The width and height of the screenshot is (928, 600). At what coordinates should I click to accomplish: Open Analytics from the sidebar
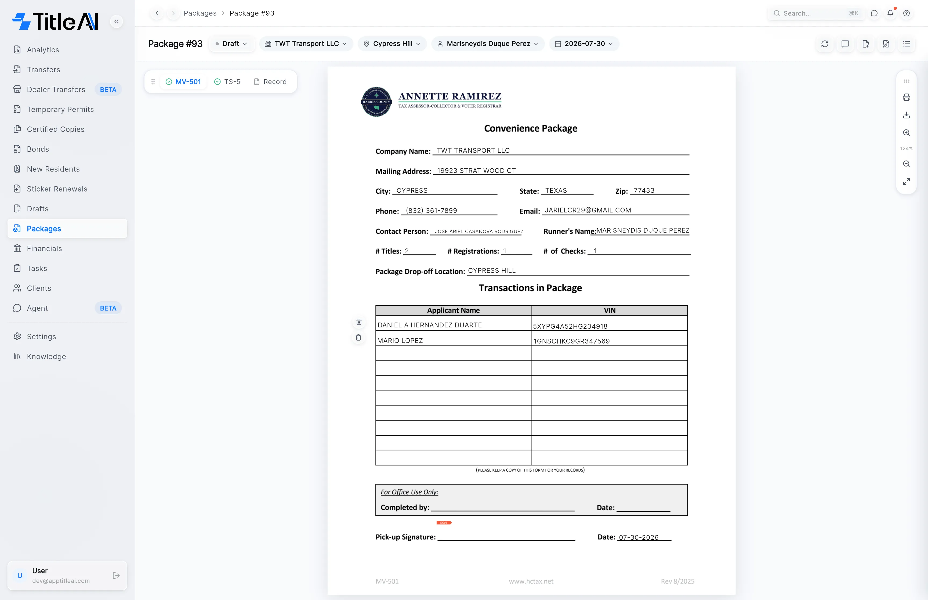(x=67, y=49)
